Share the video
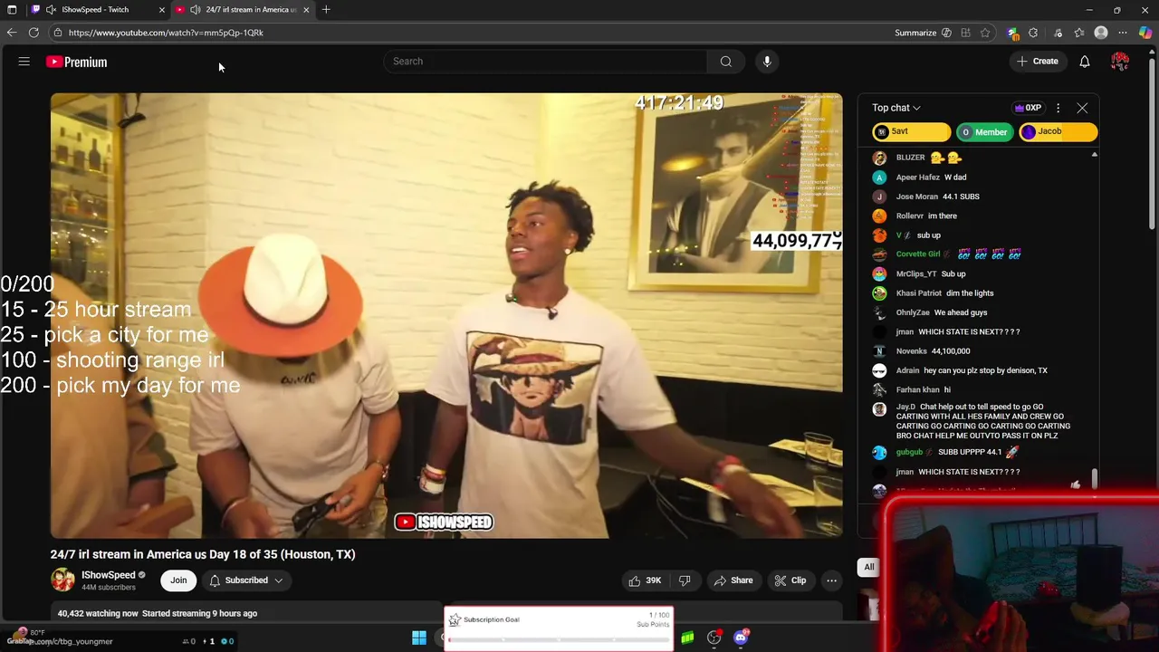Screen dimensions: 1159x652 (x=733, y=580)
